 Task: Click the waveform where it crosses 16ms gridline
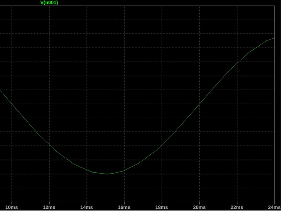coord(124,171)
